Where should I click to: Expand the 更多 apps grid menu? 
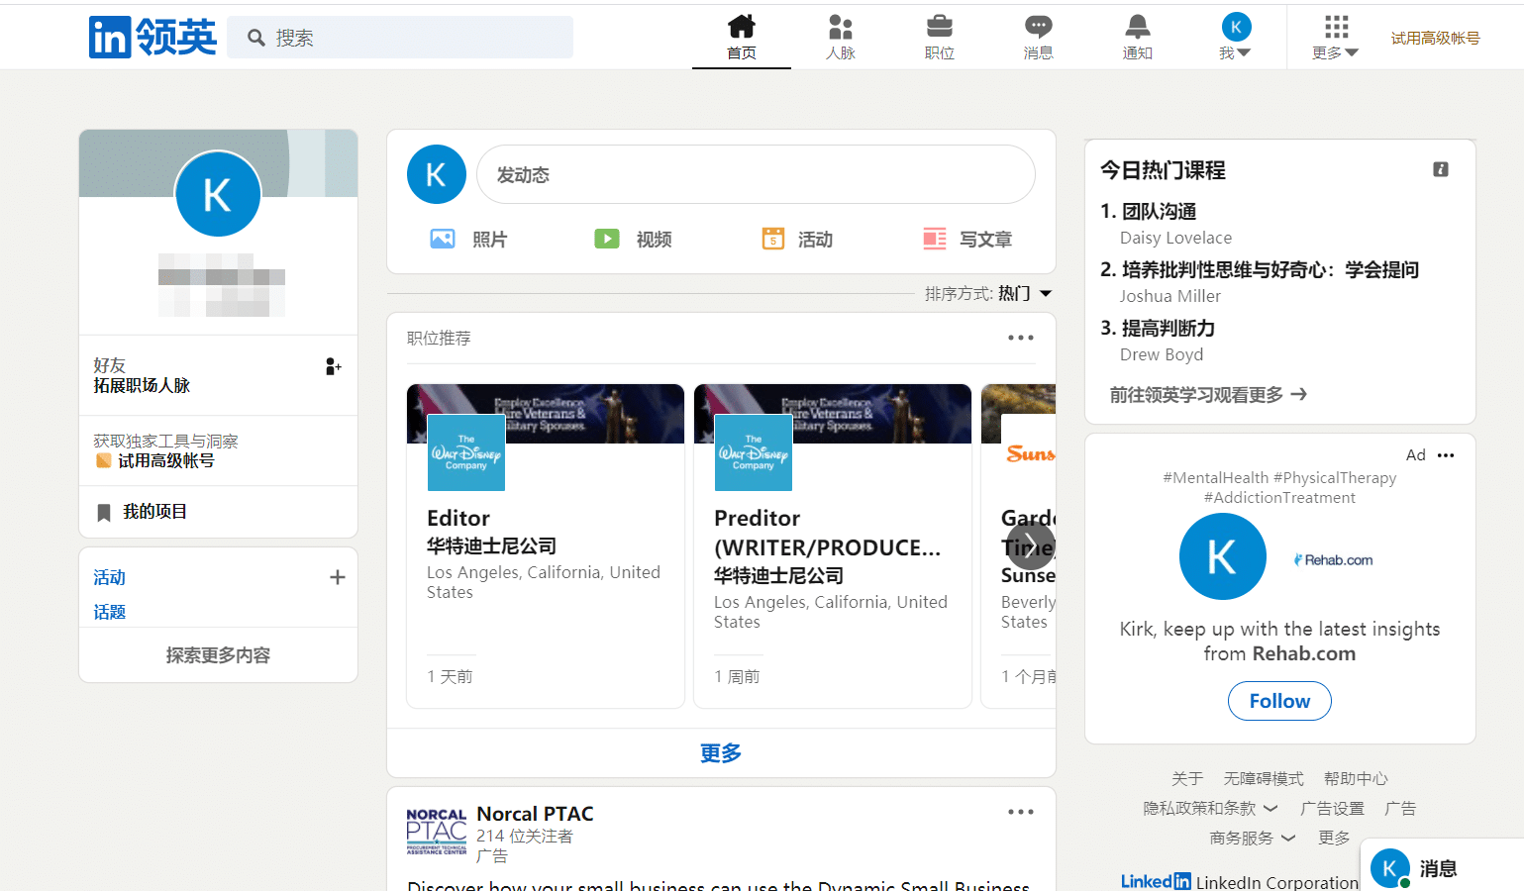1336,38
